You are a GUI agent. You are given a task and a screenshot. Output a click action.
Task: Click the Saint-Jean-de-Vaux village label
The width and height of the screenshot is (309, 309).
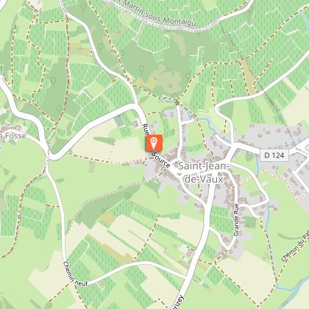pos(204,173)
